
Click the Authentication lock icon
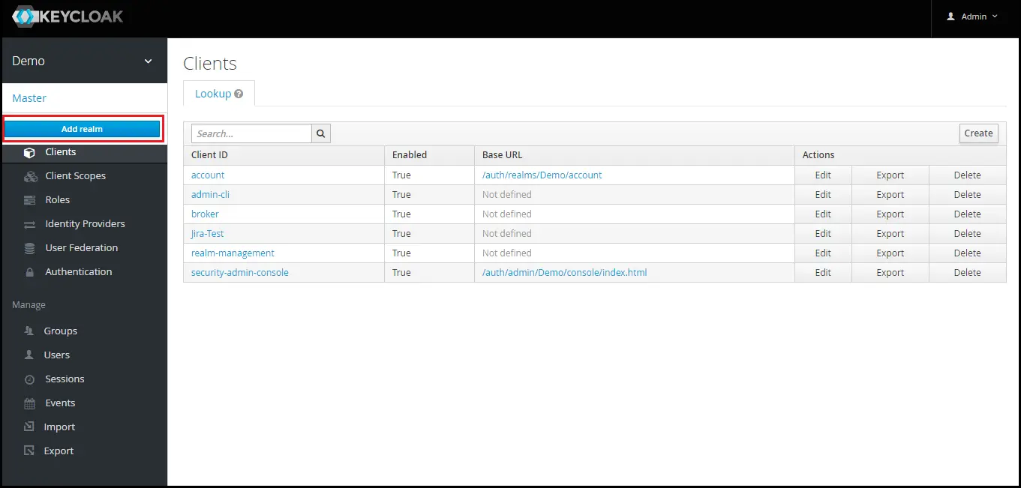tap(29, 271)
